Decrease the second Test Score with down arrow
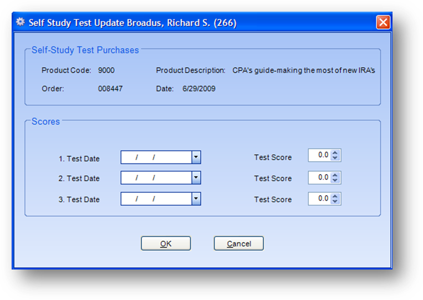This screenshot has height=300, width=423. click(x=335, y=180)
